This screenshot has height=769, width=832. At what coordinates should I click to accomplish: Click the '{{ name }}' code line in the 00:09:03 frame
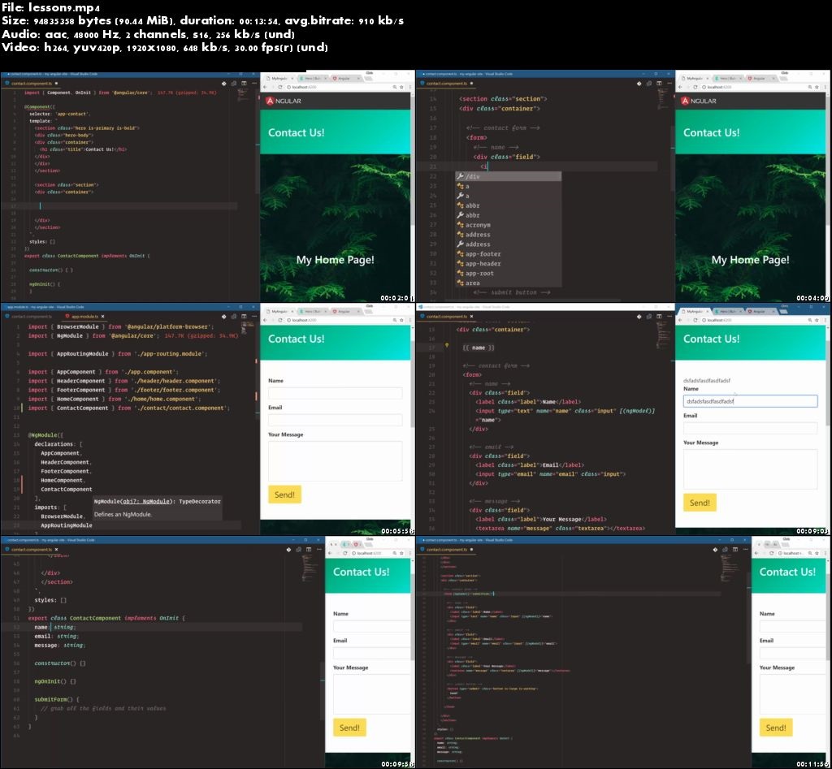pos(478,348)
